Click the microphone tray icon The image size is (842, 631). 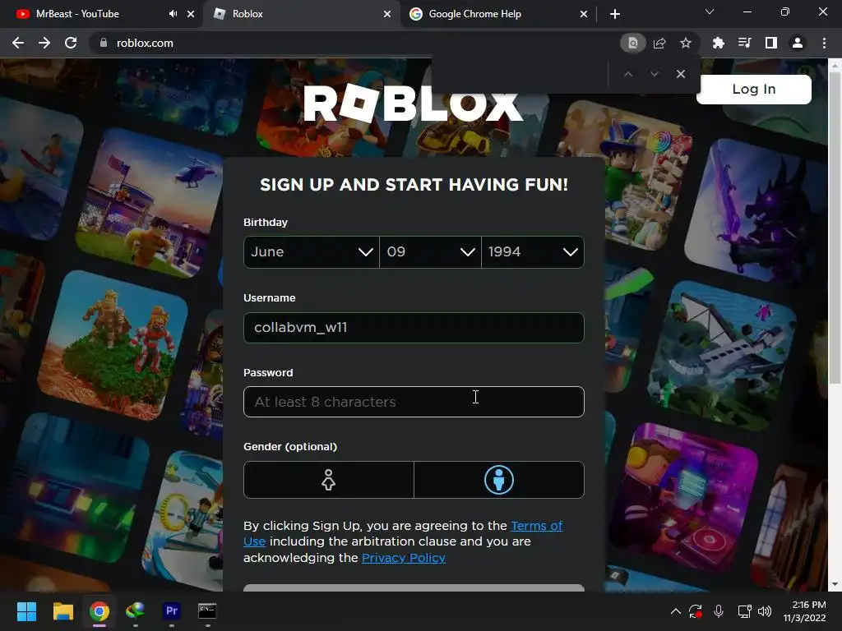719,611
